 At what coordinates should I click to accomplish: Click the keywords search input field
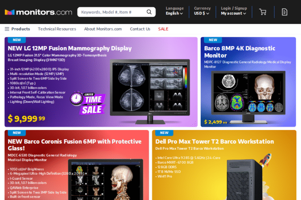tap(112, 12)
